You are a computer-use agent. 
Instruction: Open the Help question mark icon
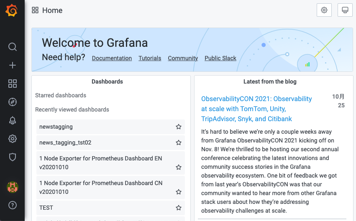(13, 205)
